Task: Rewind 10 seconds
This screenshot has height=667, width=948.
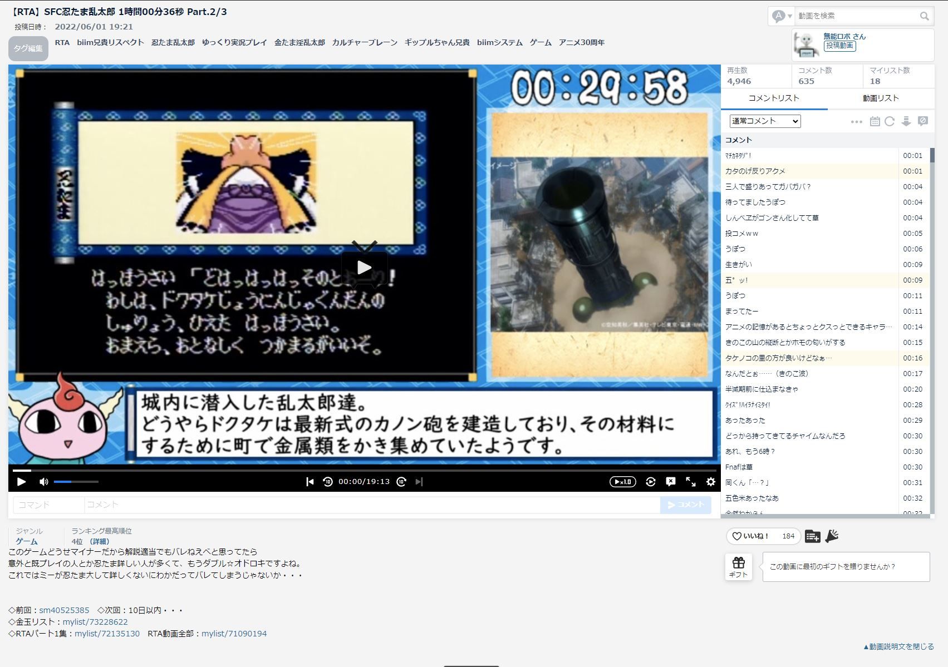Action: tap(328, 482)
